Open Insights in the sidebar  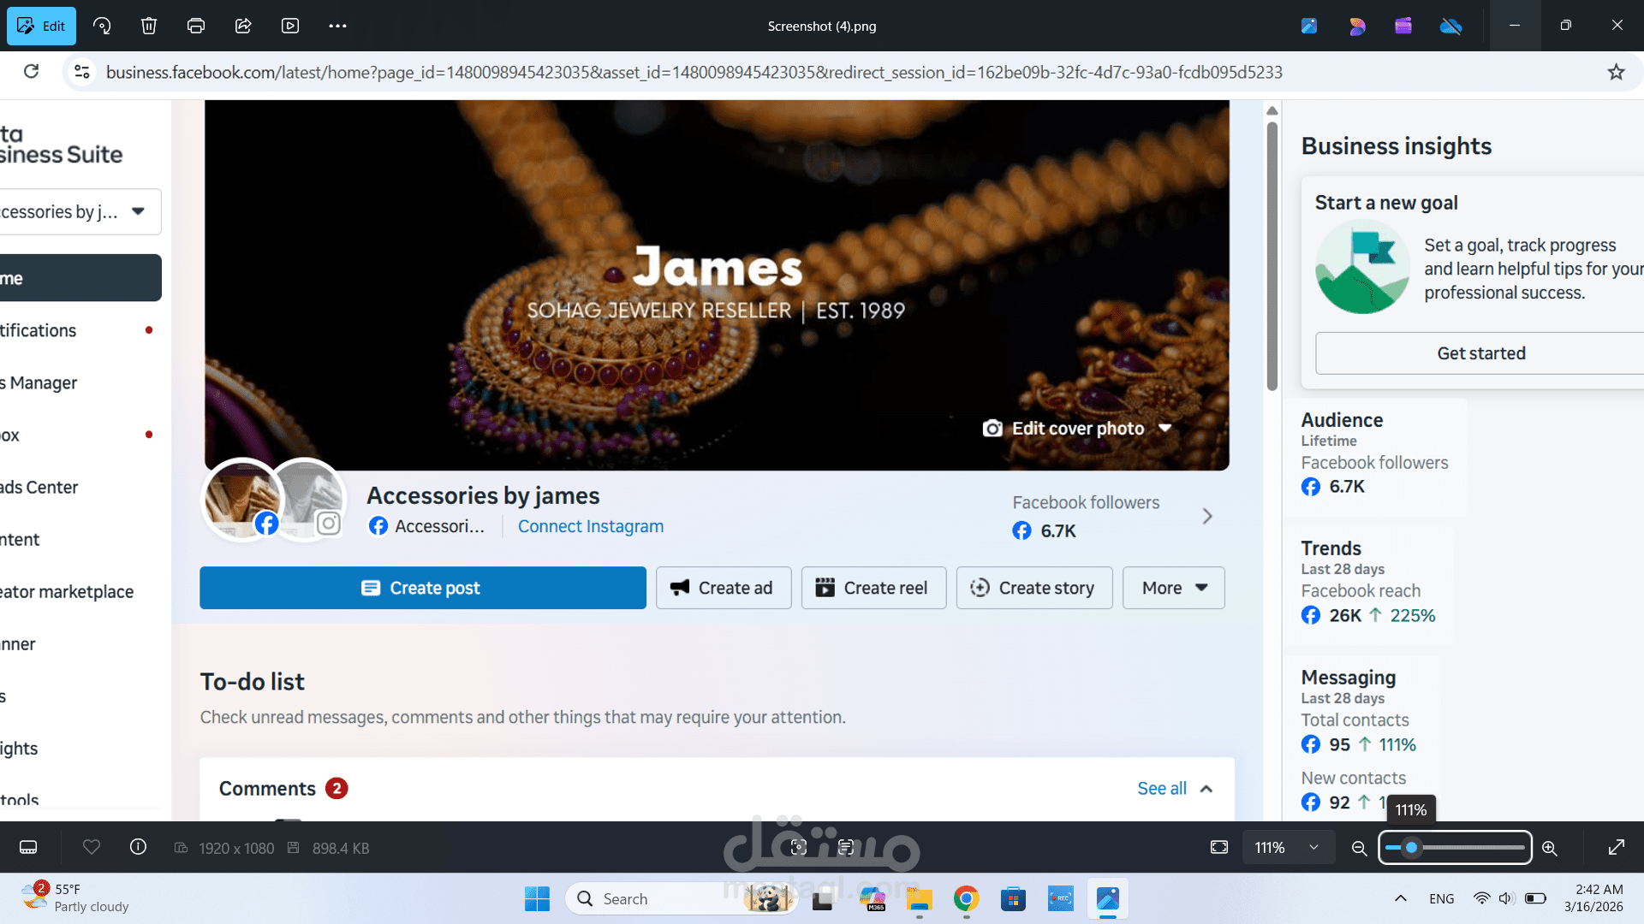[x=80, y=748]
